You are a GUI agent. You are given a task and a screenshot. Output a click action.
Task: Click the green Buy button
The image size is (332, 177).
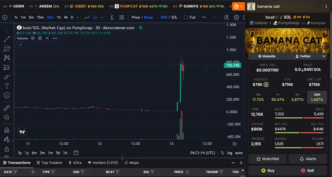click(268, 170)
